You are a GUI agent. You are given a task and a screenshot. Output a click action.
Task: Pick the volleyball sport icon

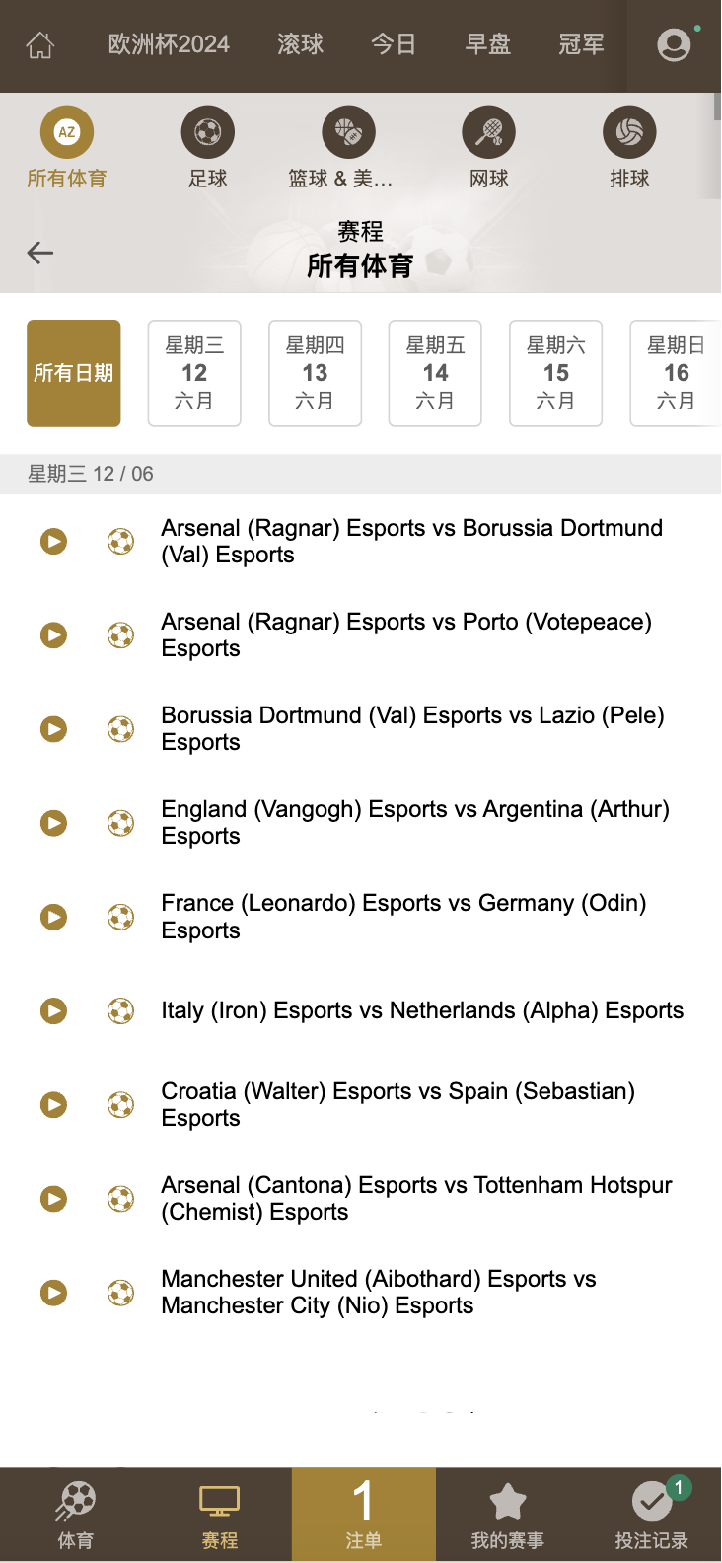(x=629, y=132)
